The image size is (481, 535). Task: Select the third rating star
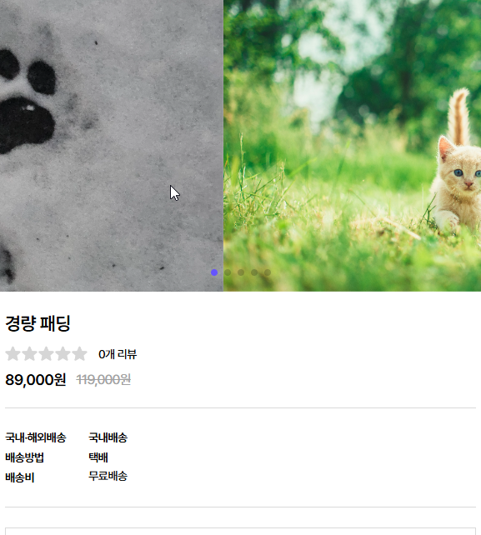[46, 354]
